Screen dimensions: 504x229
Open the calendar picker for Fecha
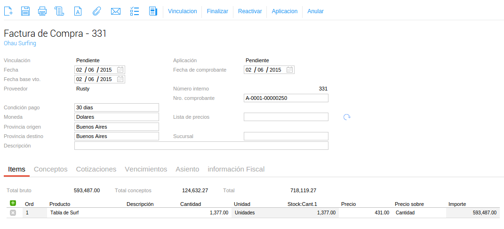(x=120, y=69)
